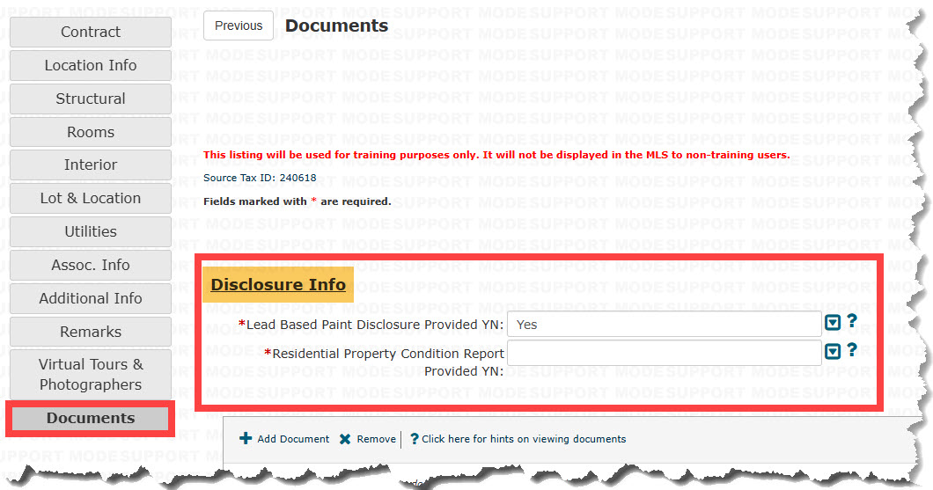Click help icon for Residential Property Condition Report
The height and width of the screenshot is (490, 933).
coord(852,349)
